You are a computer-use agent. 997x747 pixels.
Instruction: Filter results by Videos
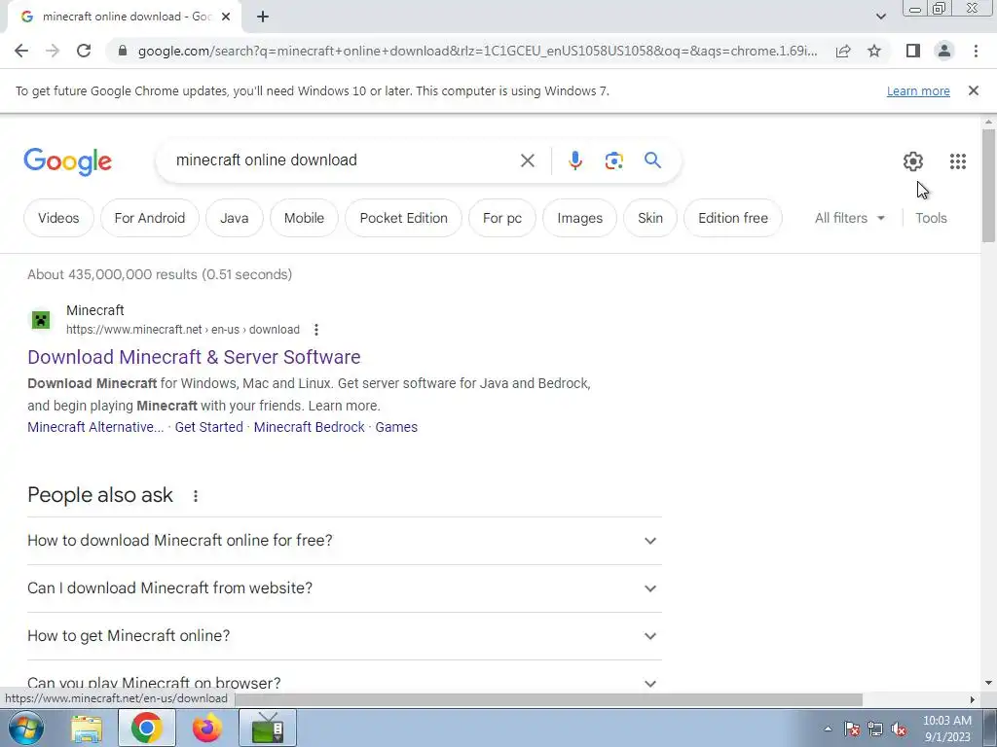click(58, 218)
